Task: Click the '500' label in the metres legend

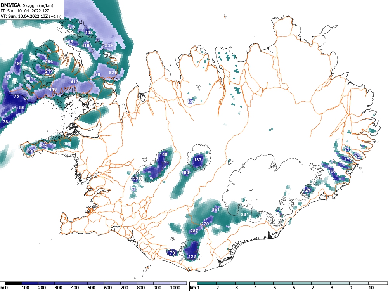Action: (x=91, y=288)
